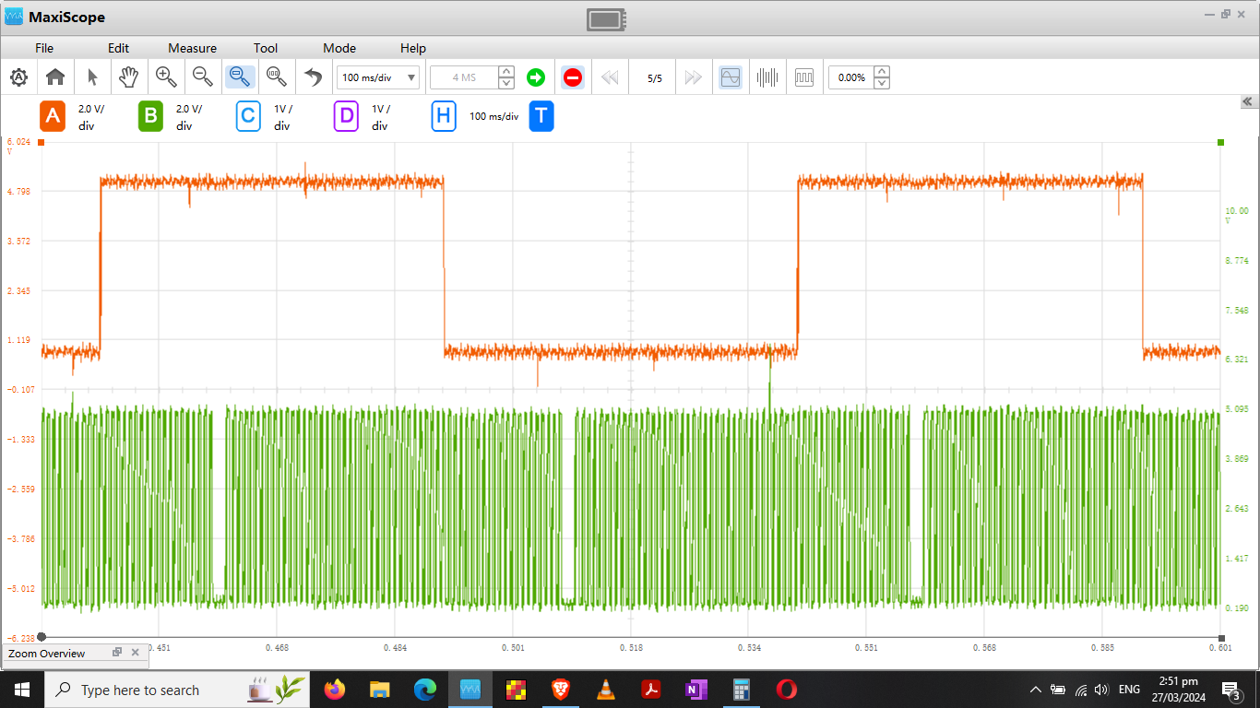This screenshot has width=1260, height=708.
Task: Click channel C 1V/div label
Action: [x=283, y=117]
